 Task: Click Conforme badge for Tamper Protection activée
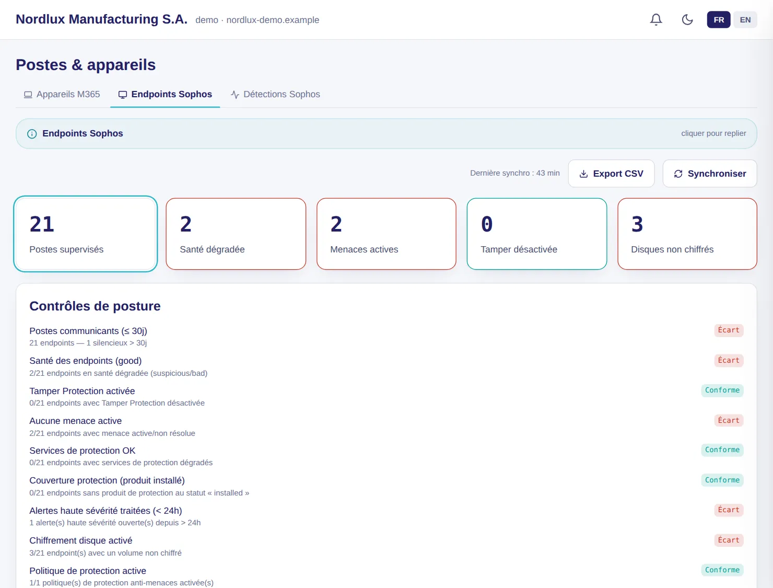pyautogui.click(x=722, y=390)
